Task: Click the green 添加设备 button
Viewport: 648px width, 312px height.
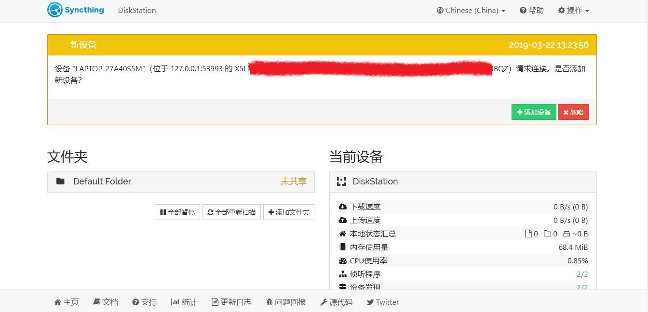Action: (x=534, y=112)
